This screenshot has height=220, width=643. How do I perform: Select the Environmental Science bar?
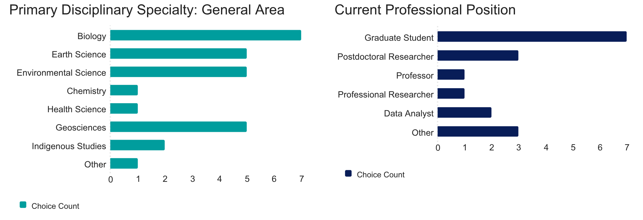click(179, 72)
